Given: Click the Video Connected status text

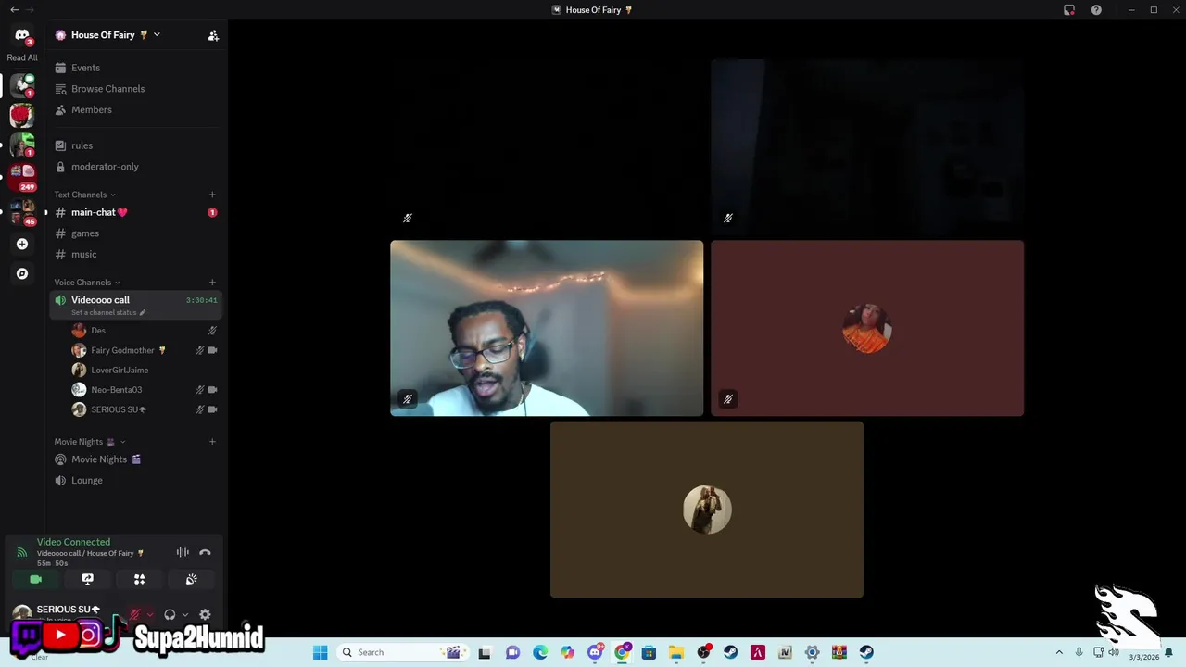Looking at the screenshot, I should click(x=73, y=542).
